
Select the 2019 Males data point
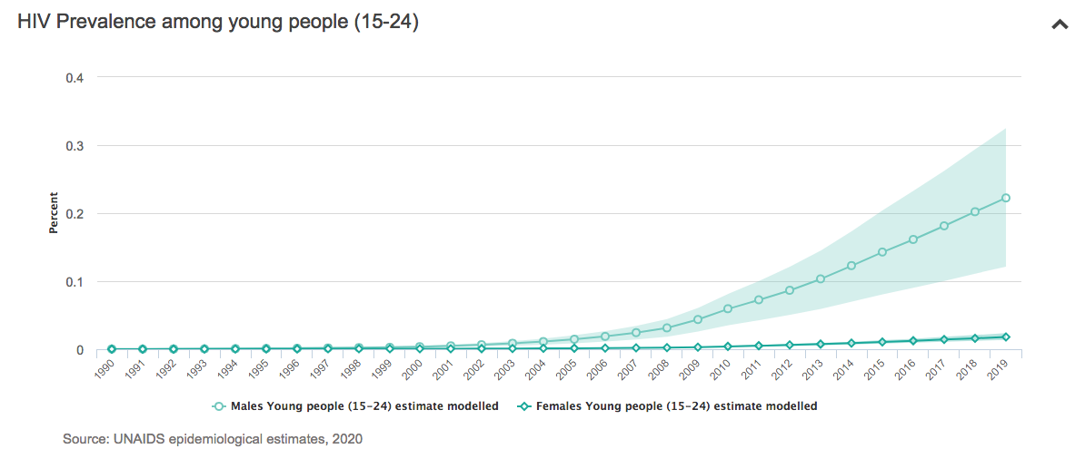coord(1006,198)
